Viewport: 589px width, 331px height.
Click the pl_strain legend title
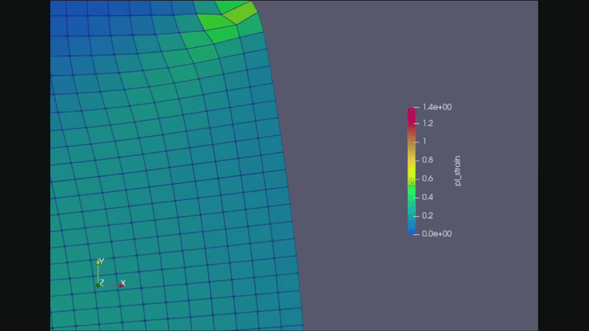(x=457, y=170)
